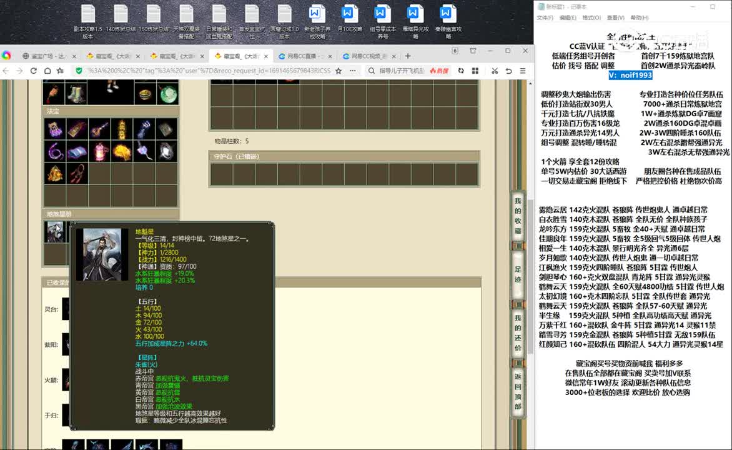Screen dimensions: 732x450
Task: Click the browser address URL field
Action: coord(209,71)
